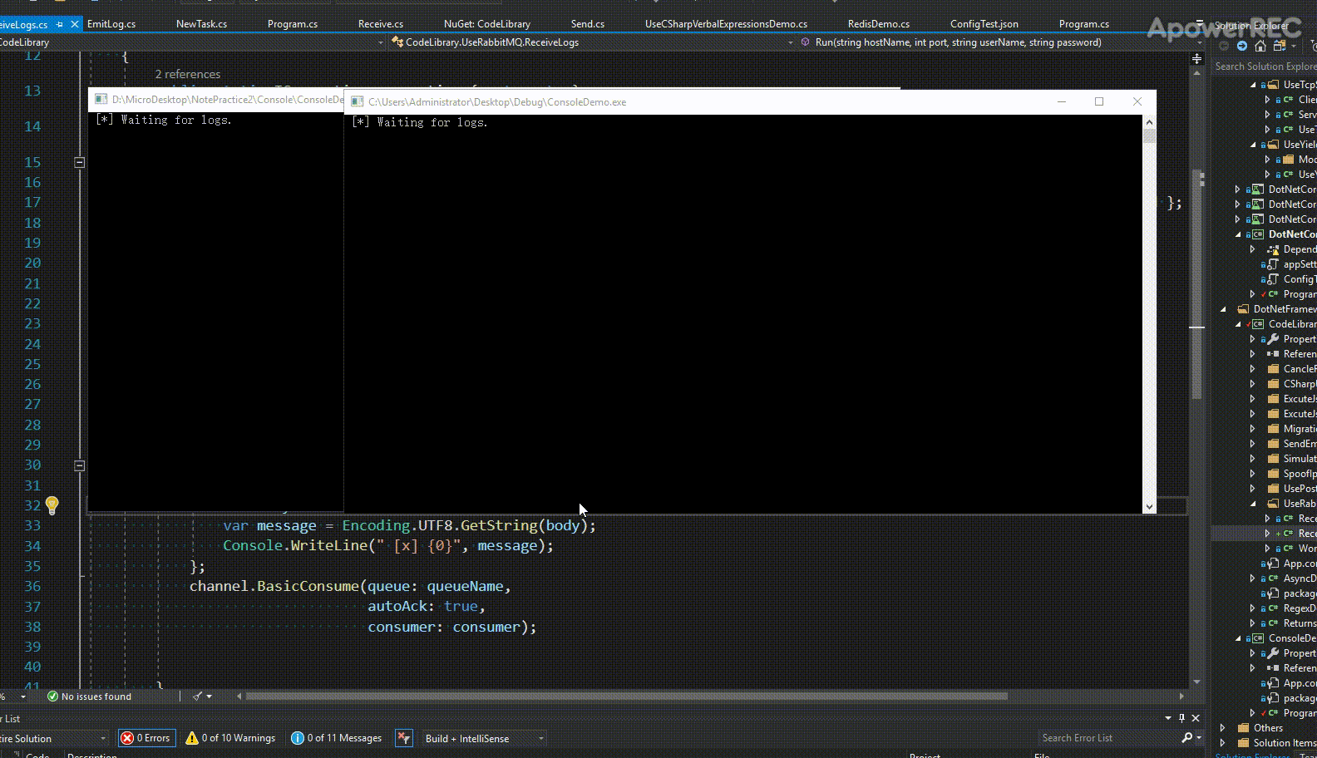
Task: Click the split-editor handle icon above vertical scrollbar
Action: (1197, 59)
